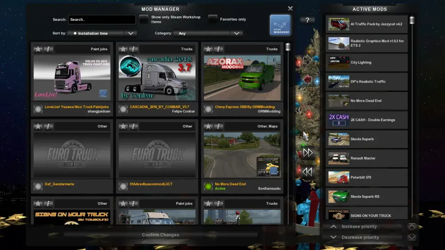445x250 pixels.
Task: Favorite the Chevy Express 3500 mod
Action: (208, 49)
